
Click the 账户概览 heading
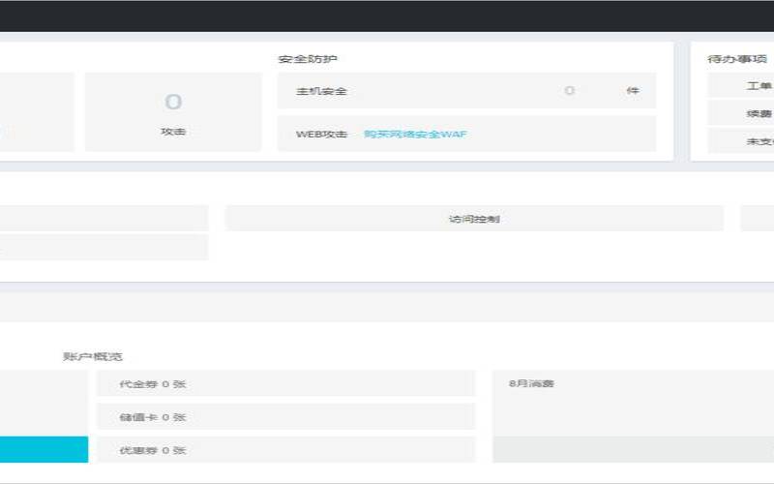click(x=93, y=356)
